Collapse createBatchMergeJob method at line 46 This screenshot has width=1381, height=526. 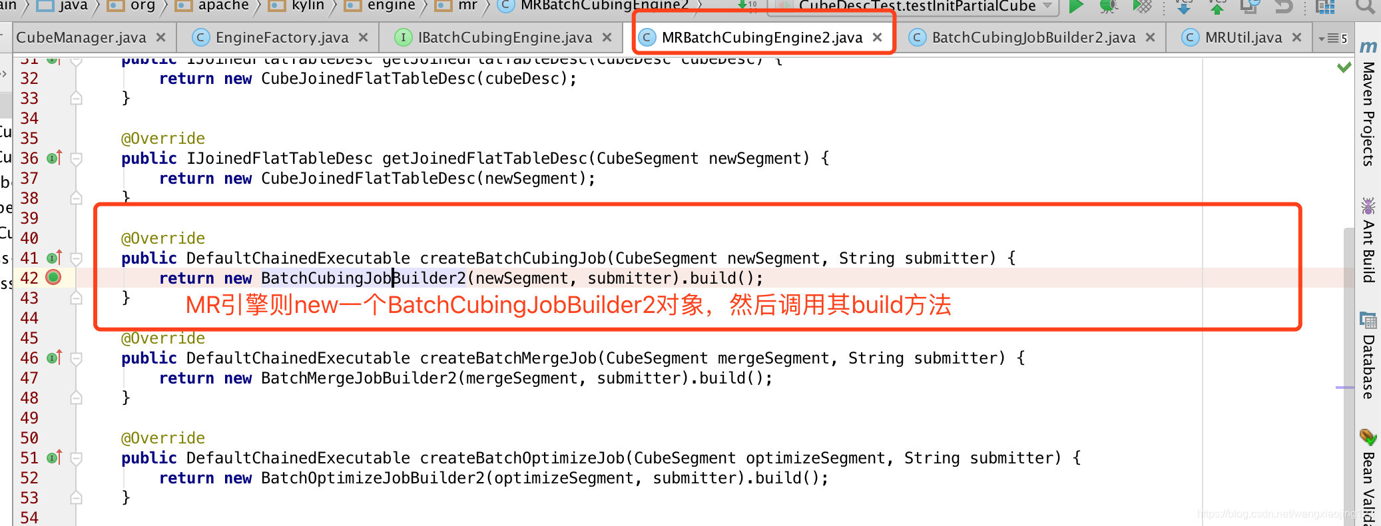click(x=77, y=358)
